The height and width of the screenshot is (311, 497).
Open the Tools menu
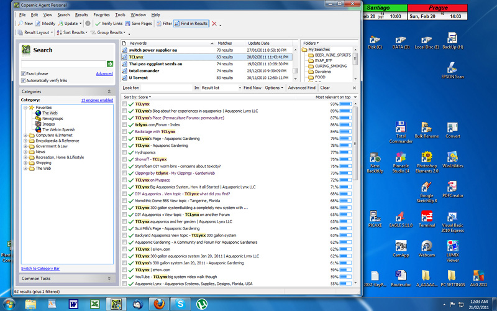click(120, 14)
